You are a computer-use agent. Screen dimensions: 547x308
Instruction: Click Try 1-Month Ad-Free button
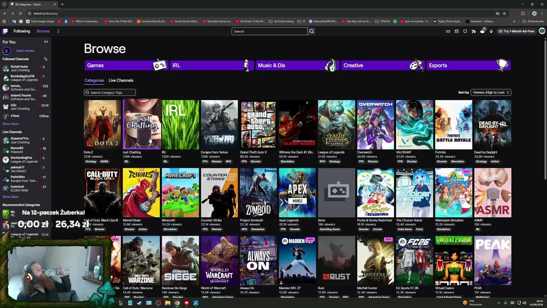(516, 31)
